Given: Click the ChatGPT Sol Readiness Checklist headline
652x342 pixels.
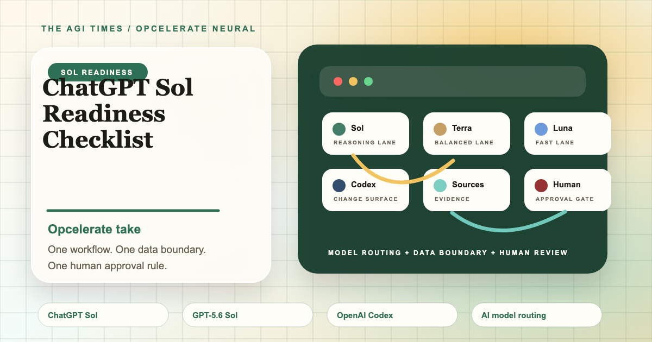Looking at the screenshot, I should tap(118, 113).
